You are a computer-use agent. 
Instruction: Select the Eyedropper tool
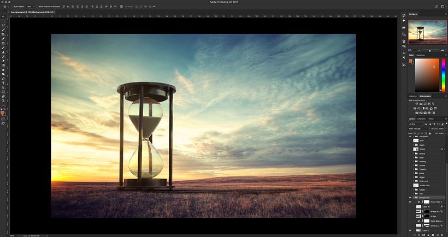[x=3, y=39]
